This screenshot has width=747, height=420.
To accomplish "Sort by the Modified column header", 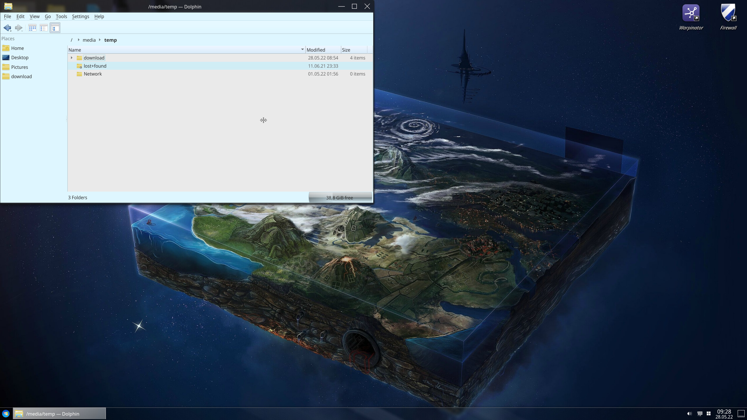I will tap(316, 50).
